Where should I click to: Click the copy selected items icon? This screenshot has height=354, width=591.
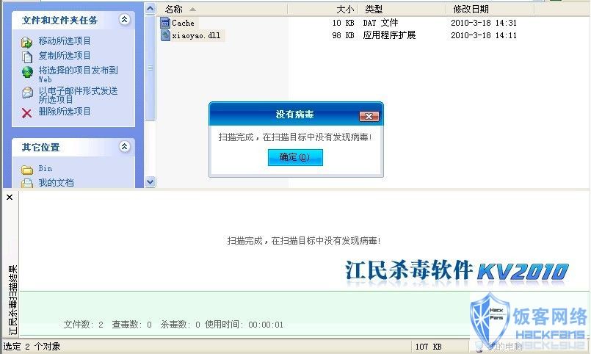point(26,57)
